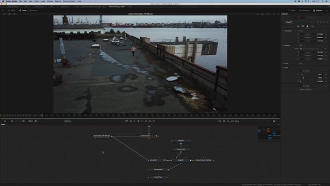330x186 pixels.
Task: Collapse the Shape3D1 header in Inspector
Action: click(284, 22)
